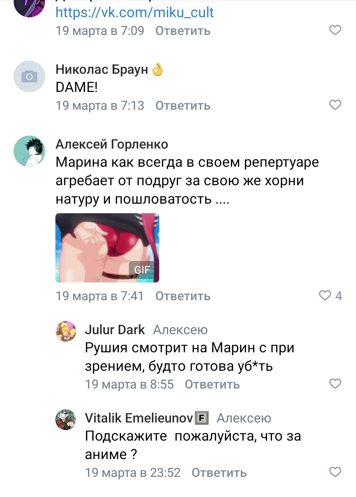Like Vitalik Emelieunov's reply

coord(335,472)
